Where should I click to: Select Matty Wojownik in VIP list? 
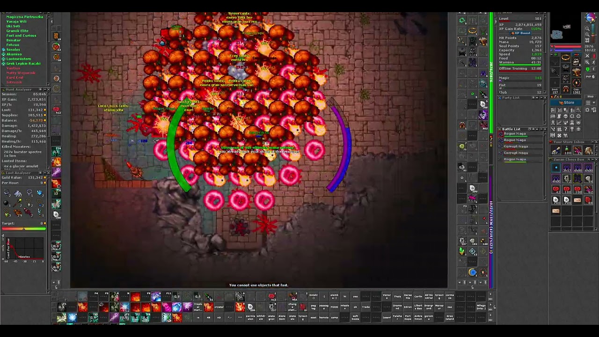point(21,73)
